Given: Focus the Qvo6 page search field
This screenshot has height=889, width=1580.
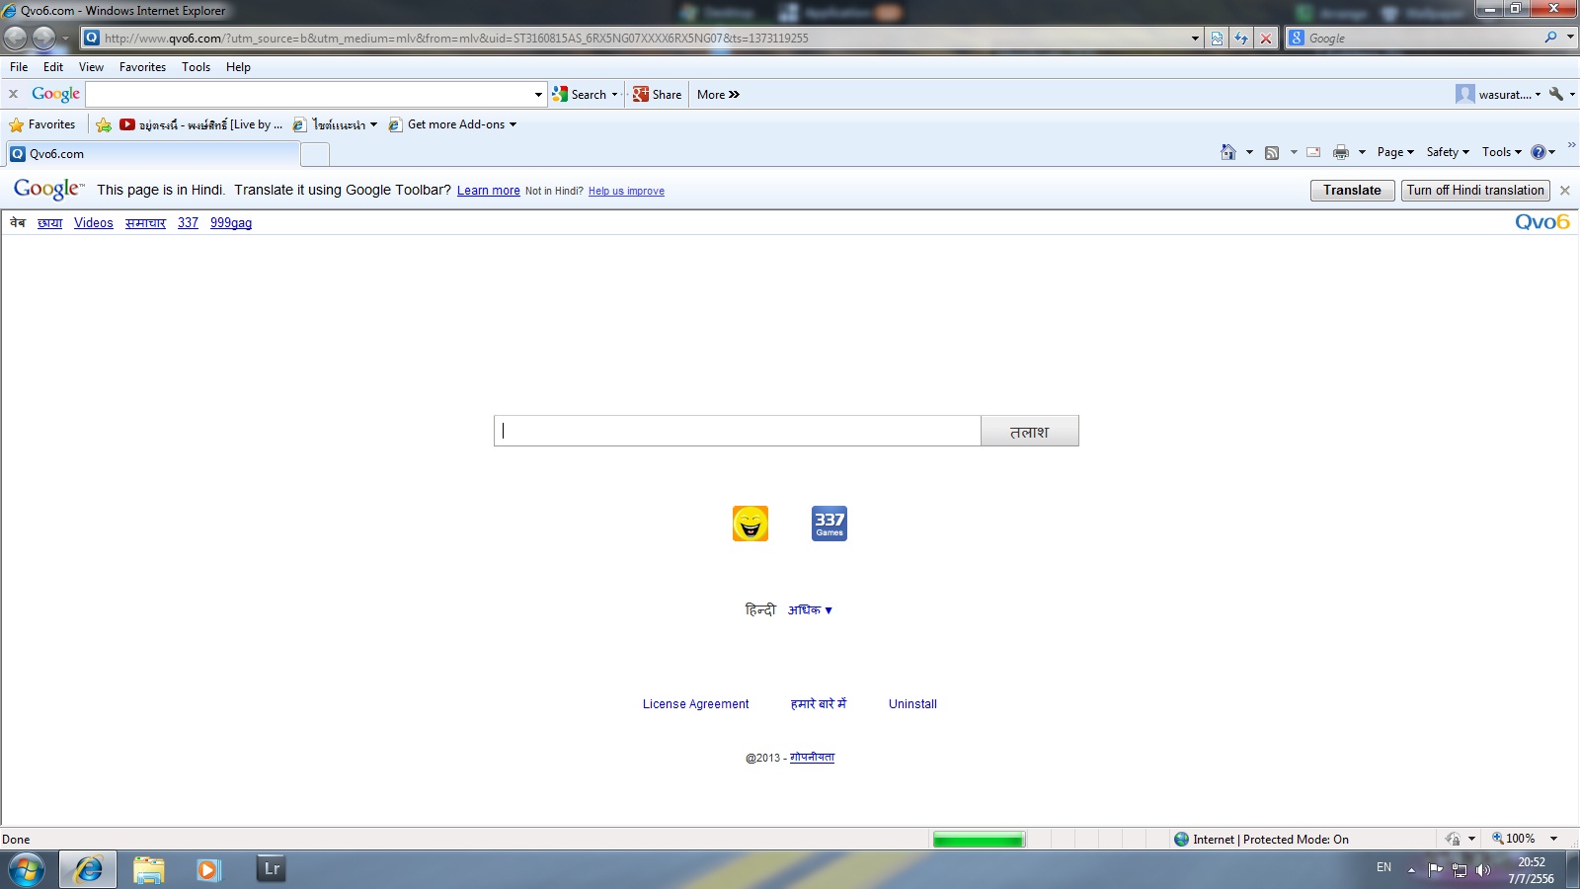Looking at the screenshot, I should click(x=738, y=431).
